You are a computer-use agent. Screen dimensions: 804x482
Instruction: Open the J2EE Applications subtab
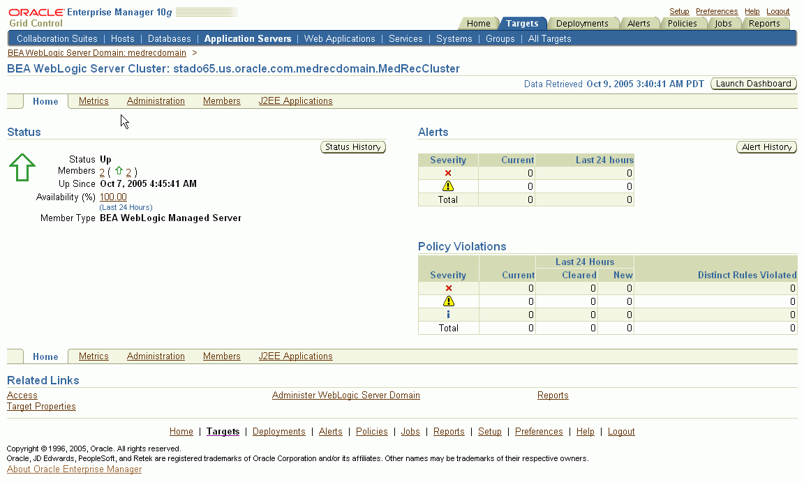coord(295,100)
